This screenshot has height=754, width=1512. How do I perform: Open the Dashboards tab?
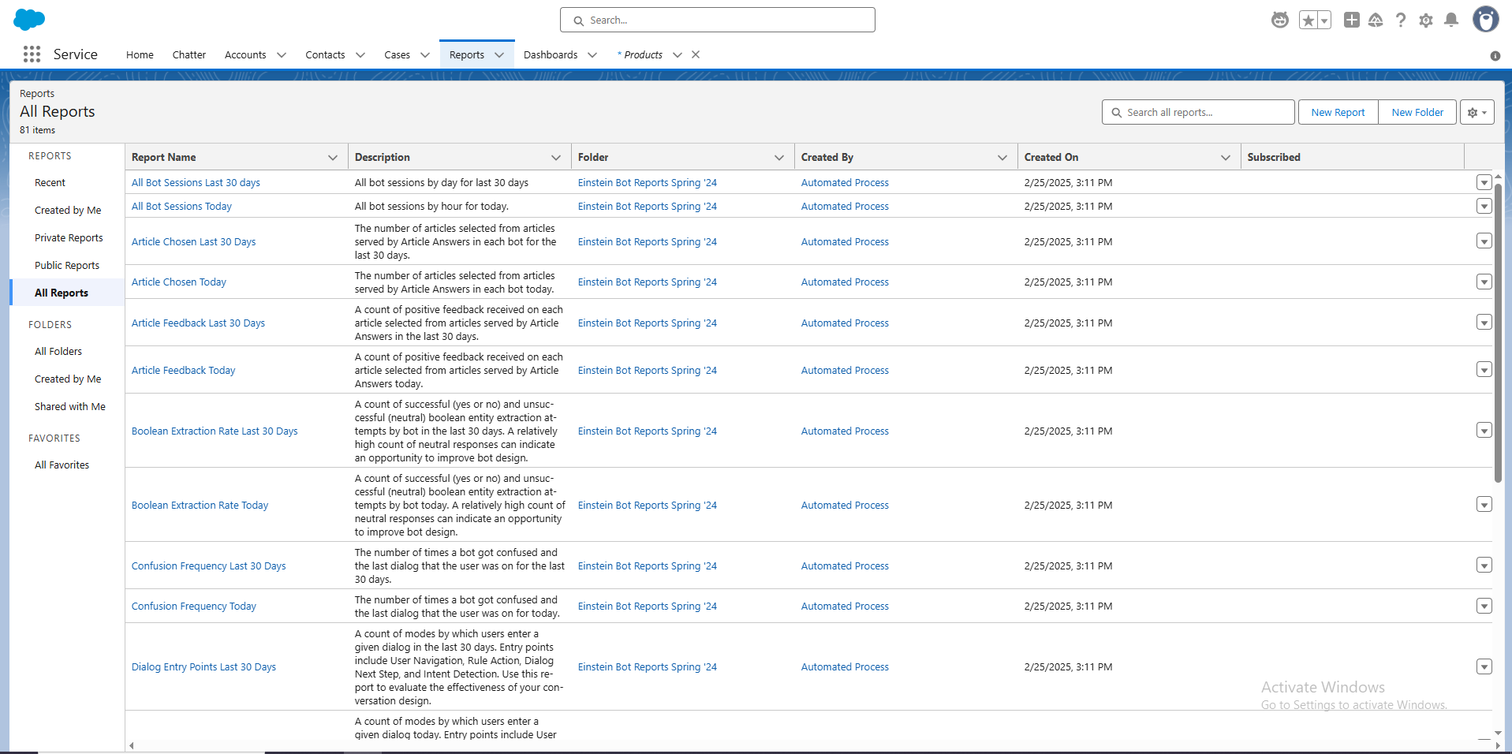[x=551, y=55]
